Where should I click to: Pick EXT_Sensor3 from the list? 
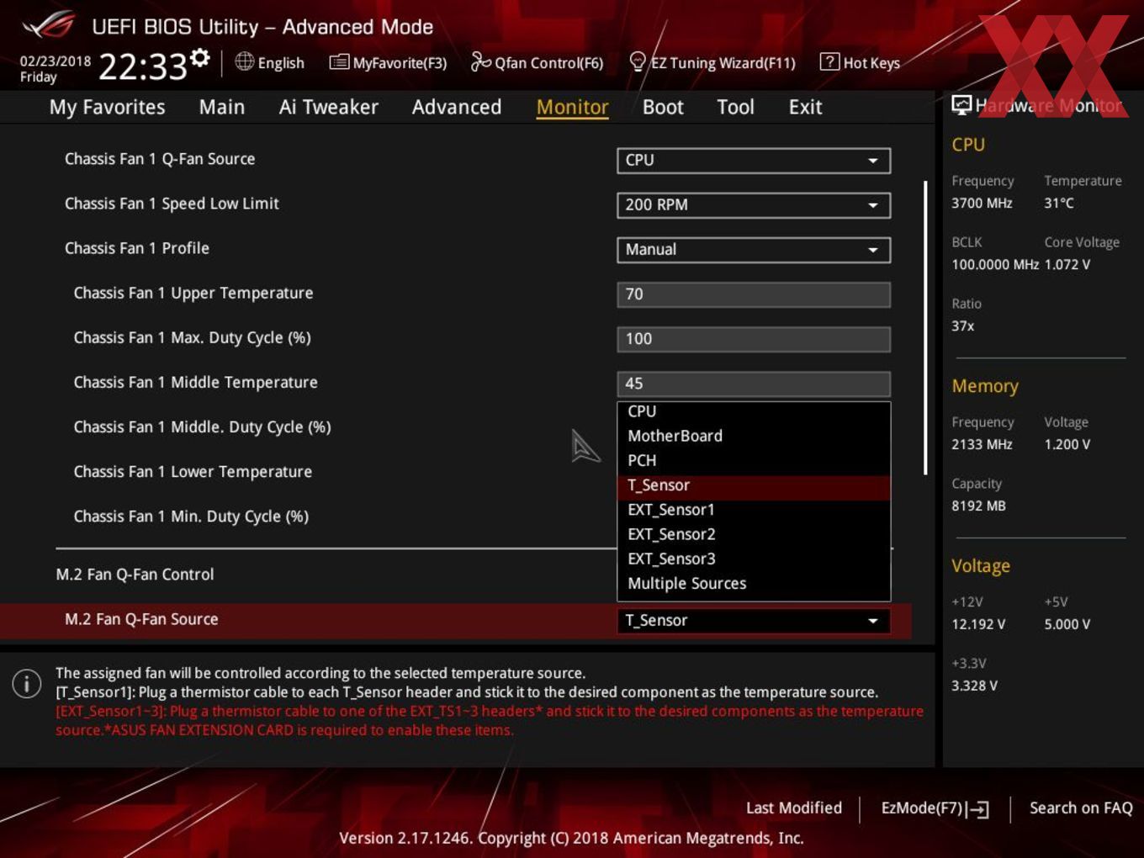[x=754, y=559]
